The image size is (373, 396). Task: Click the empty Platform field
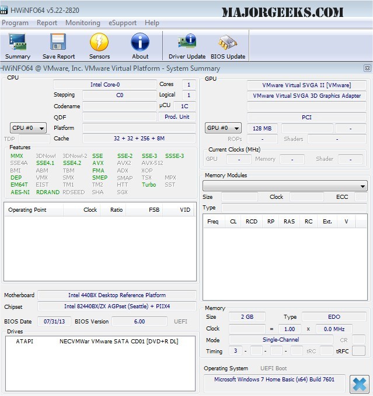(x=139, y=128)
